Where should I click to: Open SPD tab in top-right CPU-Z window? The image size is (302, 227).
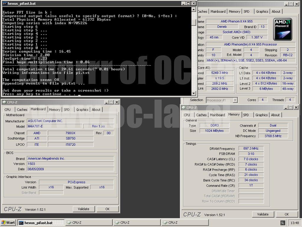tap(247, 12)
